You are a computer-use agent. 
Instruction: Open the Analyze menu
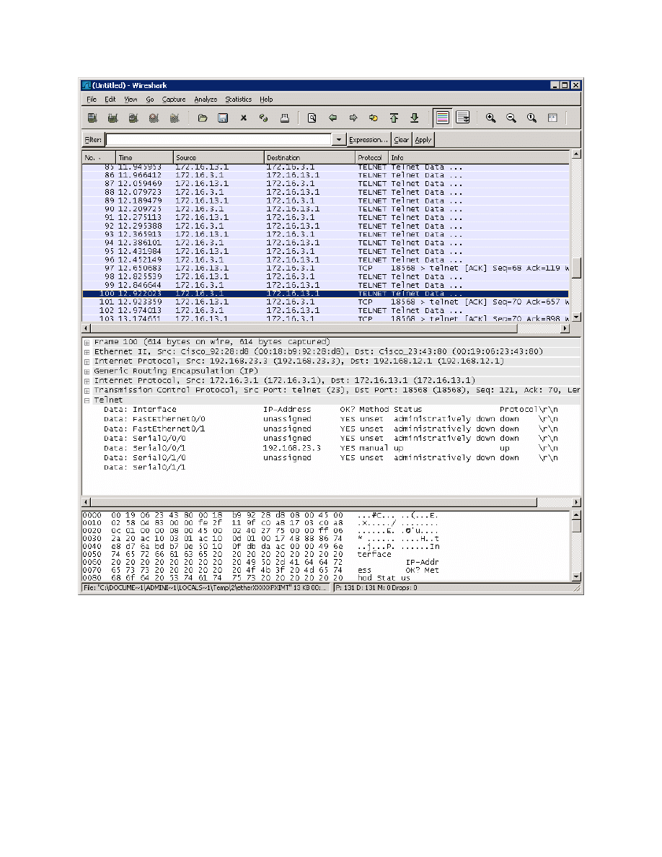click(205, 99)
